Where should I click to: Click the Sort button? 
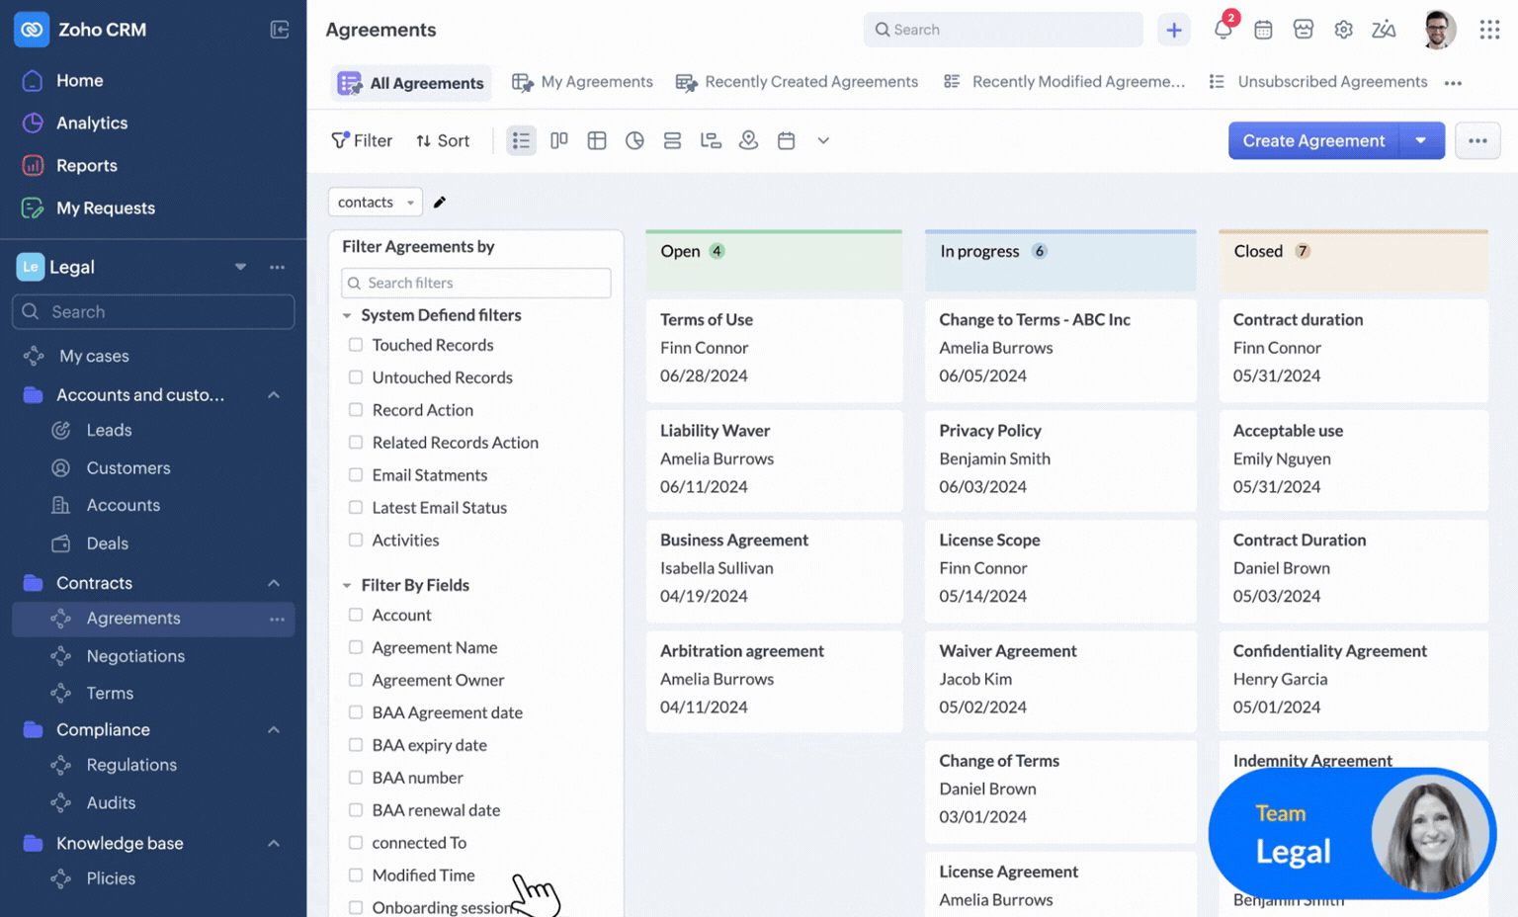(x=443, y=140)
